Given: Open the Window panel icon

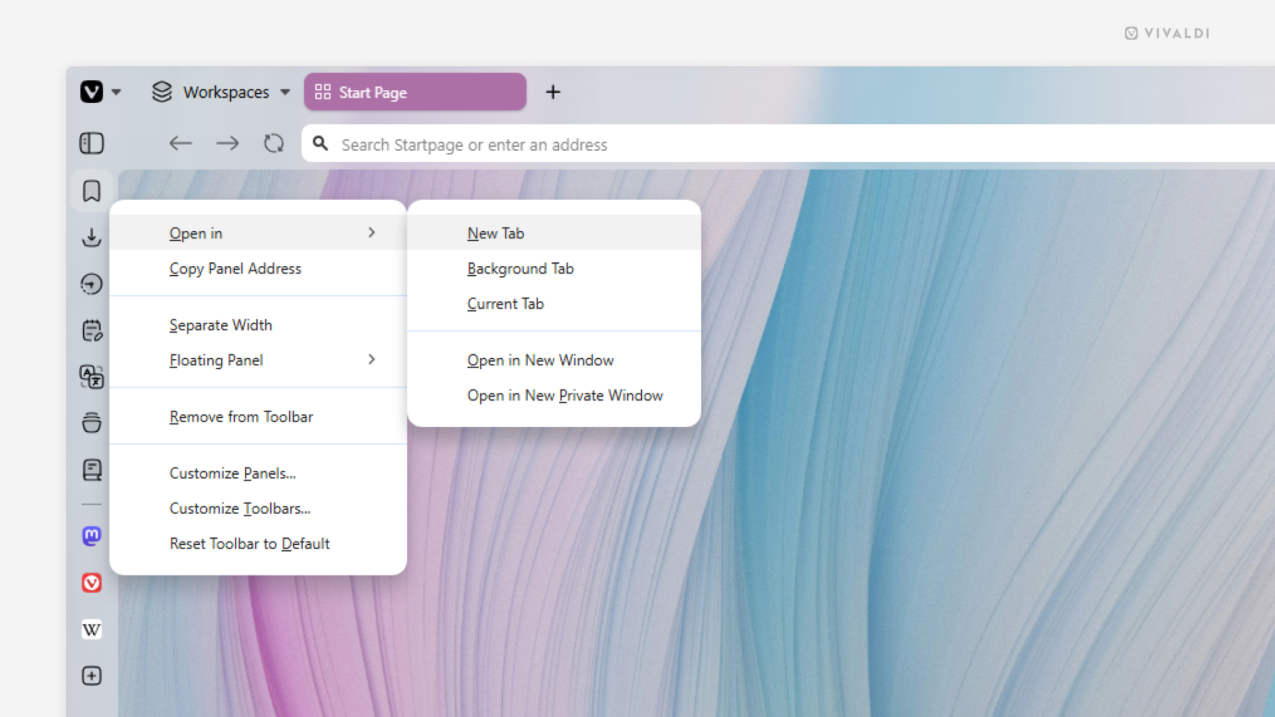Looking at the screenshot, I should pyautogui.click(x=92, y=423).
